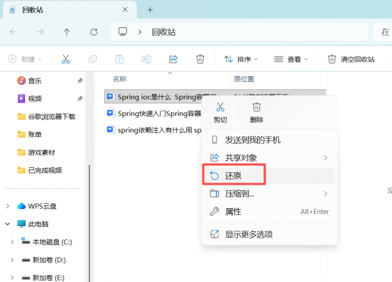This screenshot has width=392, height=282.
Task: Select 新加卷 (E:) drive
Action: (43, 278)
